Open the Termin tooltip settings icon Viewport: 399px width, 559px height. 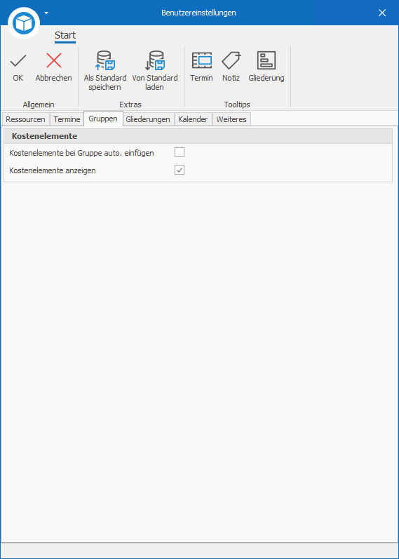201,60
